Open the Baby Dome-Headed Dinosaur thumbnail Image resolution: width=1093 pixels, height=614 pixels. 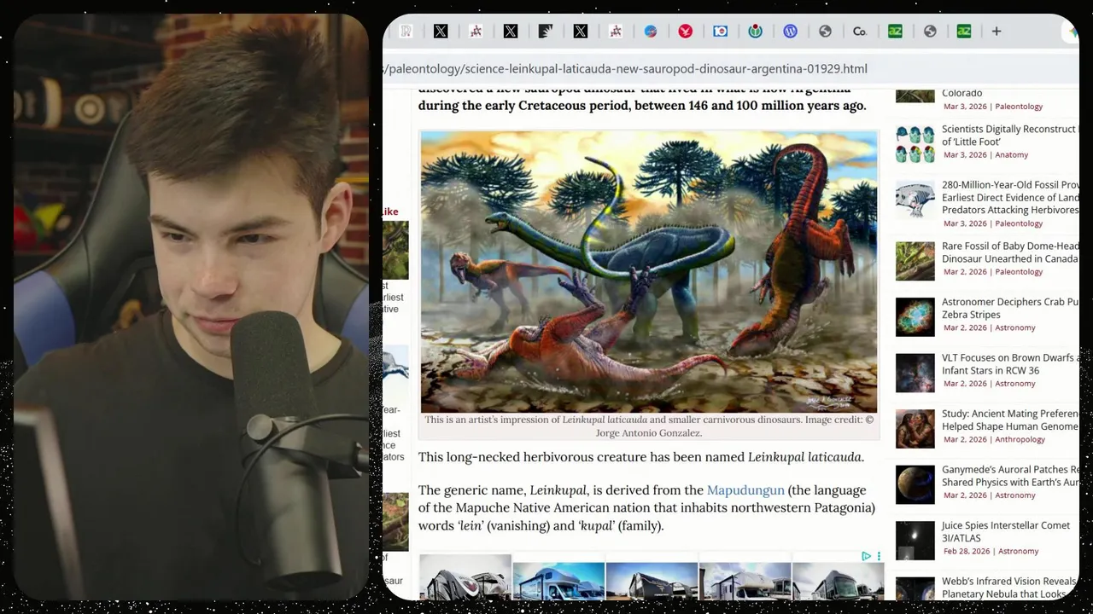click(x=915, y=261)
